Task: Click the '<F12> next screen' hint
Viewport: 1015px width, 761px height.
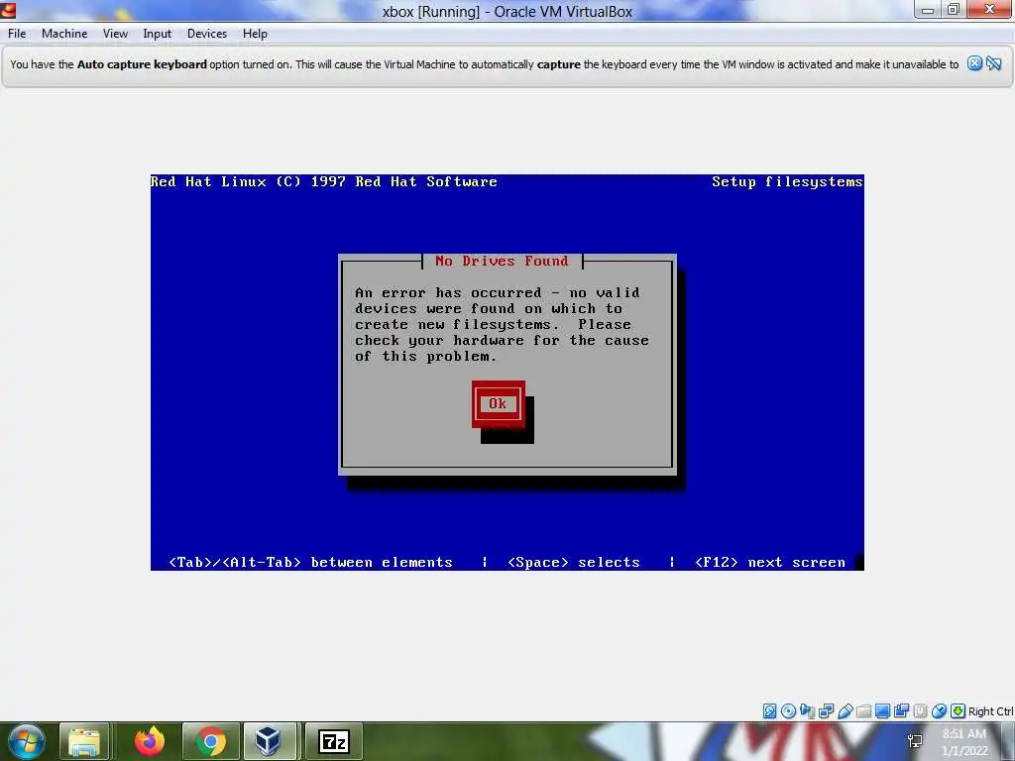Action: 769,563
